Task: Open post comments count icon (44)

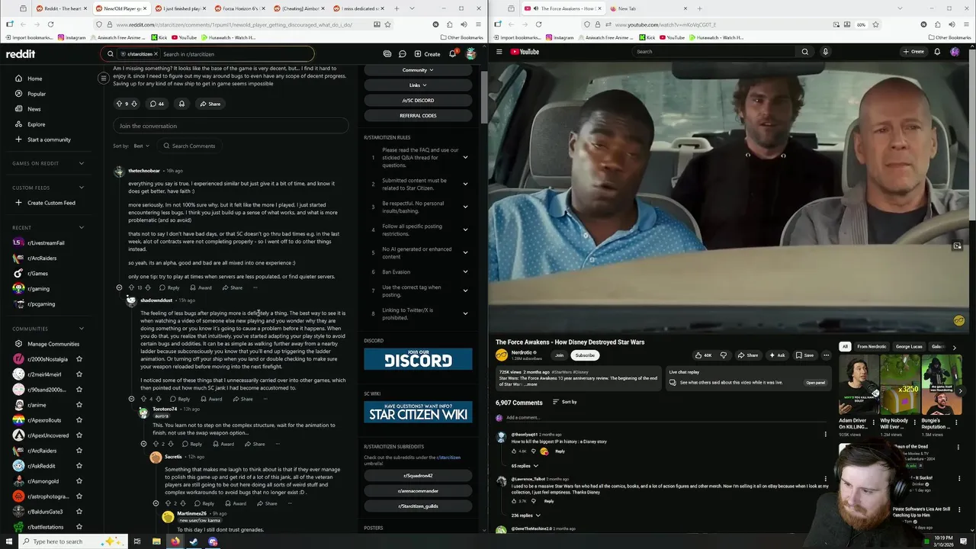Action: pyautogui.click(x=157, y=104)
